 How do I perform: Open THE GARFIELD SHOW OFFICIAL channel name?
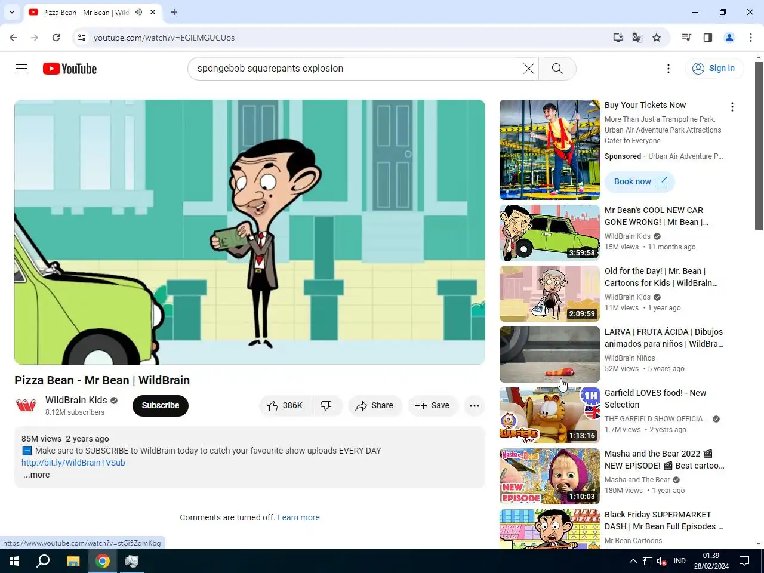pos(655,419)
